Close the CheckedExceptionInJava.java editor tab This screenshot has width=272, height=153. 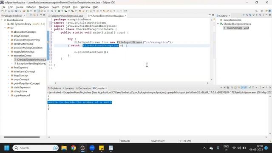(x=125, y=16)
